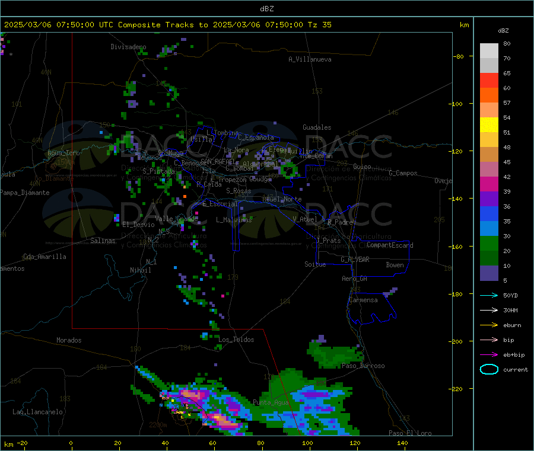This screenshot has height=451, width=534.
Task: Select the red 60 dBZ color swatch
Action: 489,80
